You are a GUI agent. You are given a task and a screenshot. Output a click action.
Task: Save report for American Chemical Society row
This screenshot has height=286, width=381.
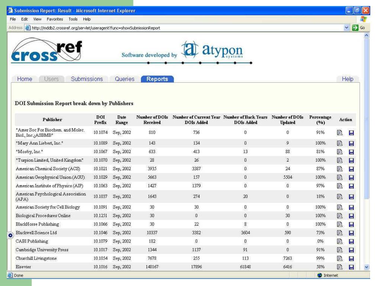click(351, 169)
